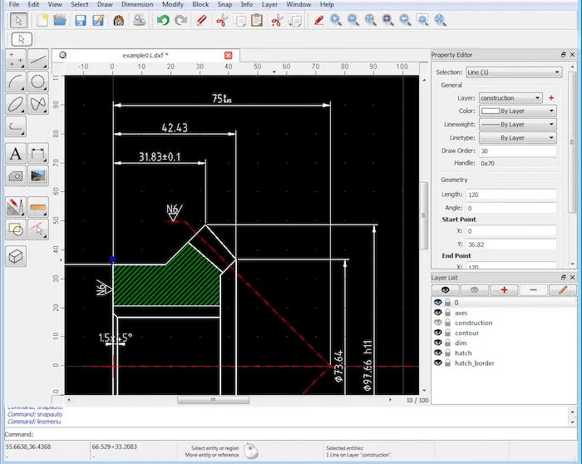
Task: Open the point drawing tools
Action: click(16, 59)
